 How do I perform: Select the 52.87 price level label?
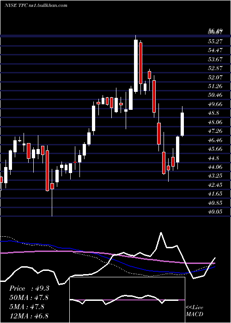[215, 68]
